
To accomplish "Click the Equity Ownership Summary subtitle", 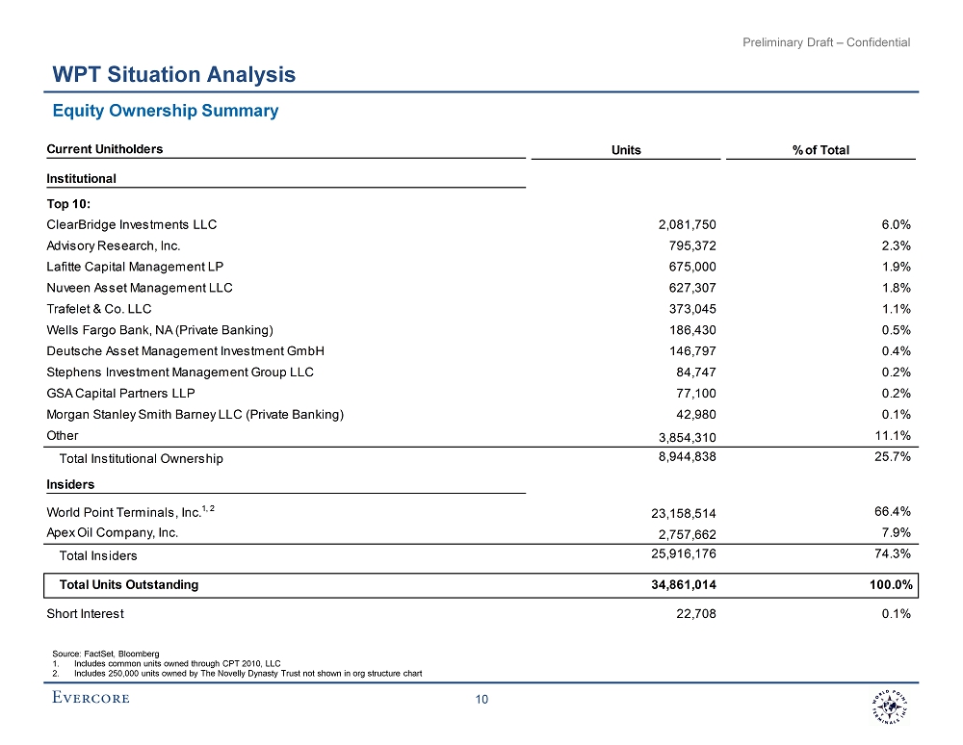I will 165,111.
